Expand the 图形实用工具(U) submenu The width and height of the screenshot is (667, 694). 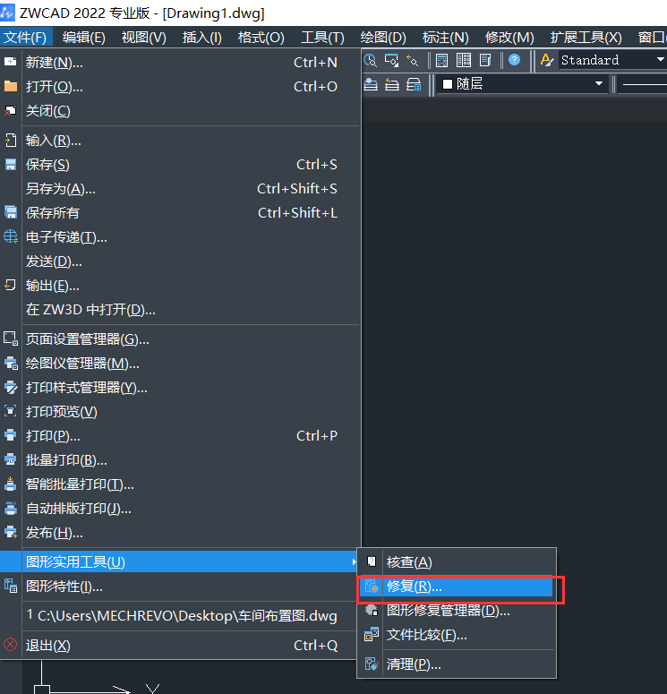(179, 561)
